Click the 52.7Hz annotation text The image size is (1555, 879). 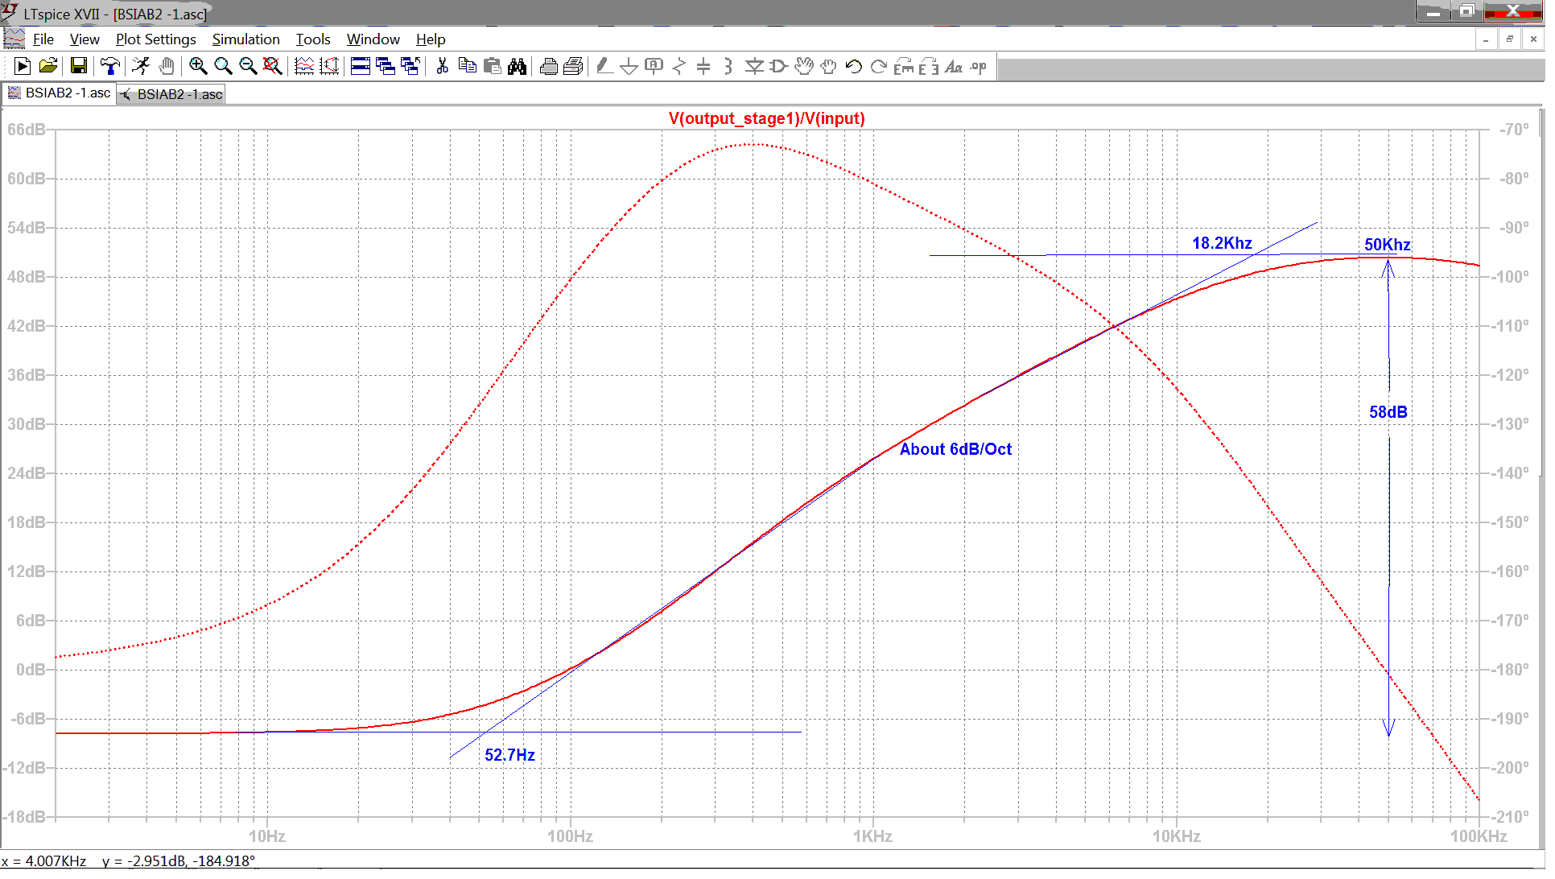click(x=509, y=755)
